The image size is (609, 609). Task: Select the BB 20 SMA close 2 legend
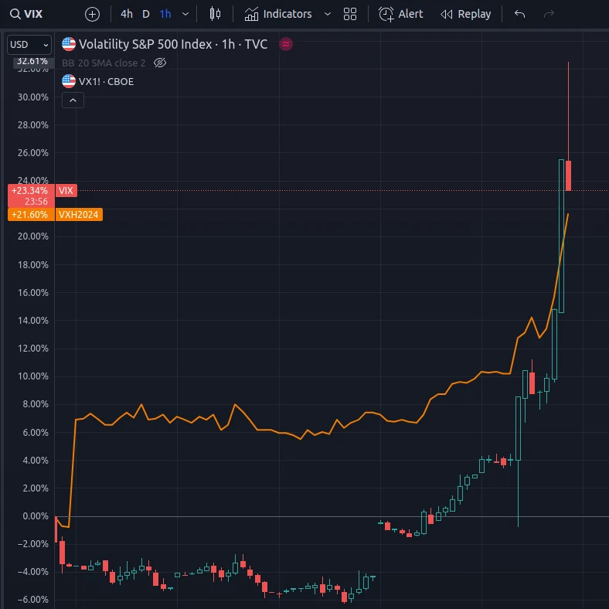click(x=104, y=63)
